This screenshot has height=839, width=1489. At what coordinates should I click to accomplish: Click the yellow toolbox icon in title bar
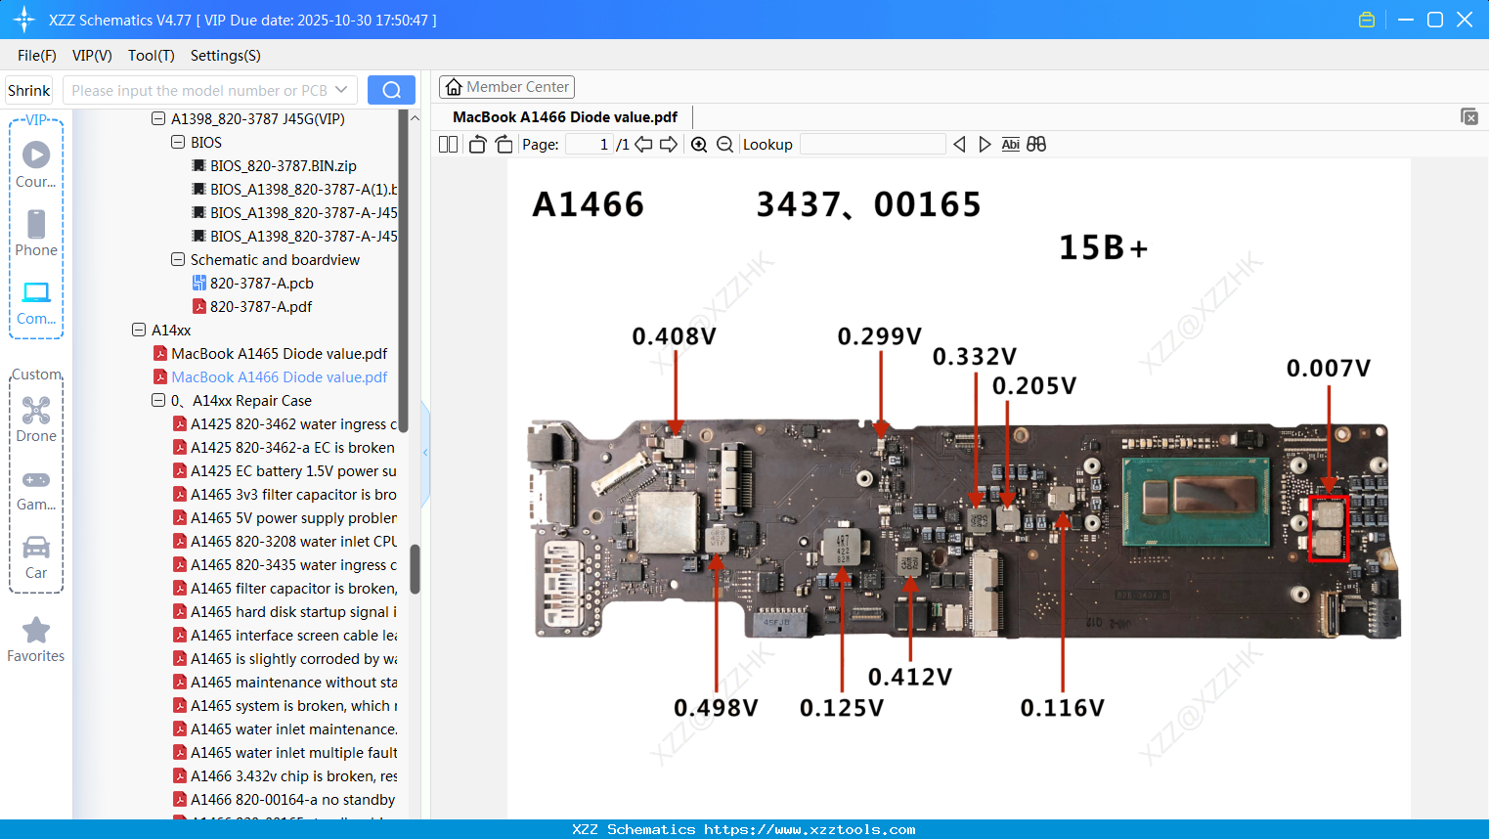tap(1367, 20)
